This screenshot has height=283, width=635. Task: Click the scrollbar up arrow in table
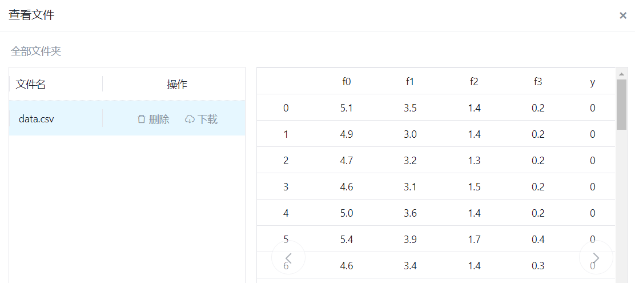tap(622, 74)
